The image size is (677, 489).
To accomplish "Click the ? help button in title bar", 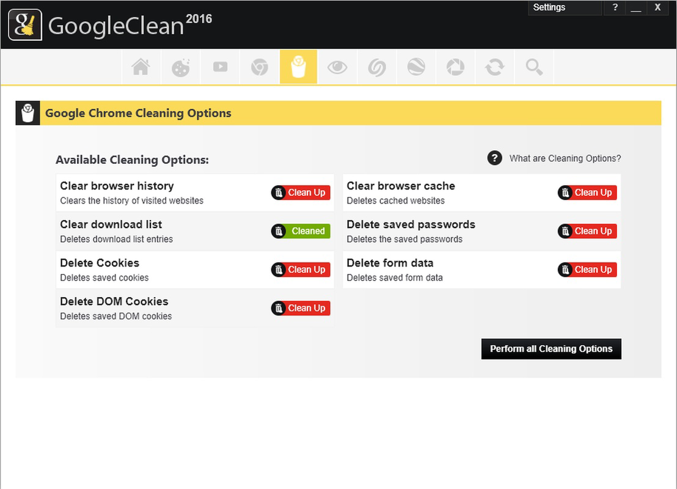I will click(615, 7).
